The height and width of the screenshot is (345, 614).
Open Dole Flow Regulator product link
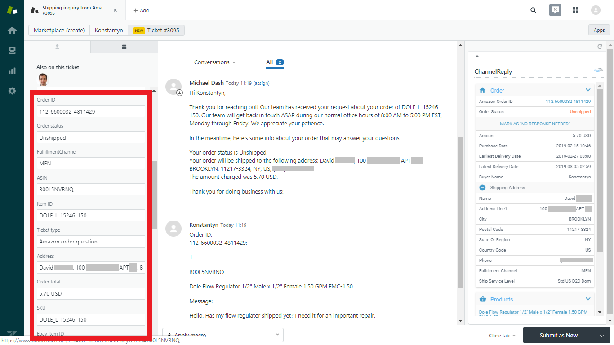[x=533, y=312]
